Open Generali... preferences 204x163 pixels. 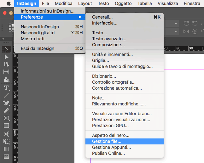[x=125, y=17]
